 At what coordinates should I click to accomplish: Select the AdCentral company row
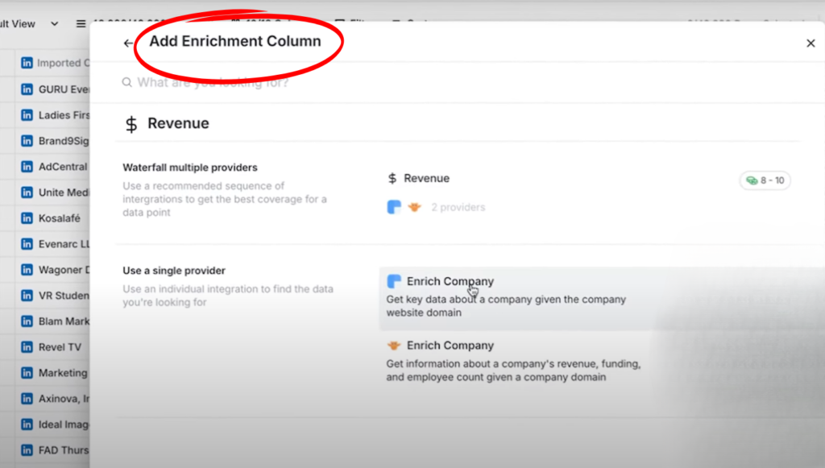[52, 167]
